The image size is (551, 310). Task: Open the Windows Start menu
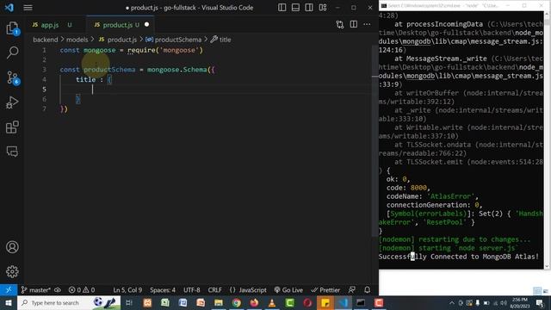coord(9,303)
